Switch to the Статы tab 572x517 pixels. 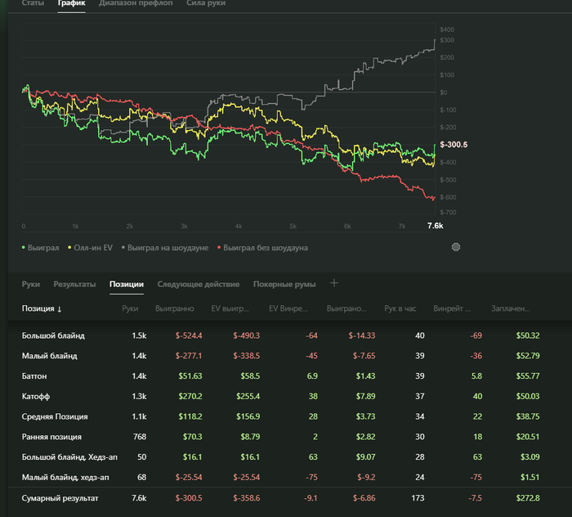[x=33, y=3]
